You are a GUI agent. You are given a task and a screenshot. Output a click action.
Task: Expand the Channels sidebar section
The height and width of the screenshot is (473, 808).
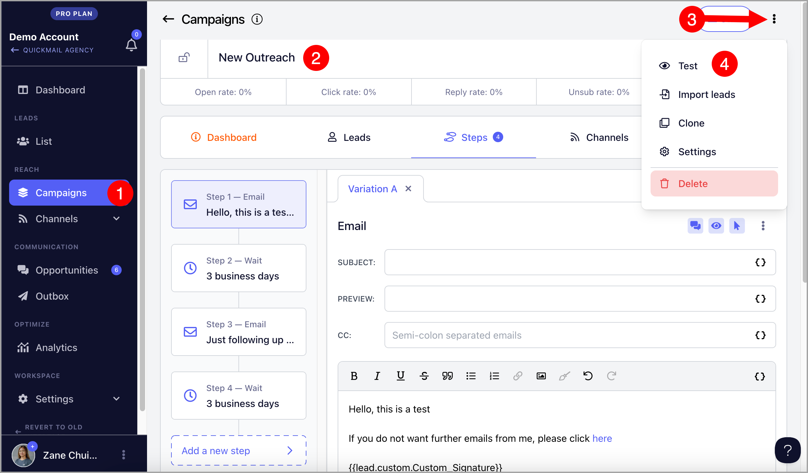pos(116,219)
